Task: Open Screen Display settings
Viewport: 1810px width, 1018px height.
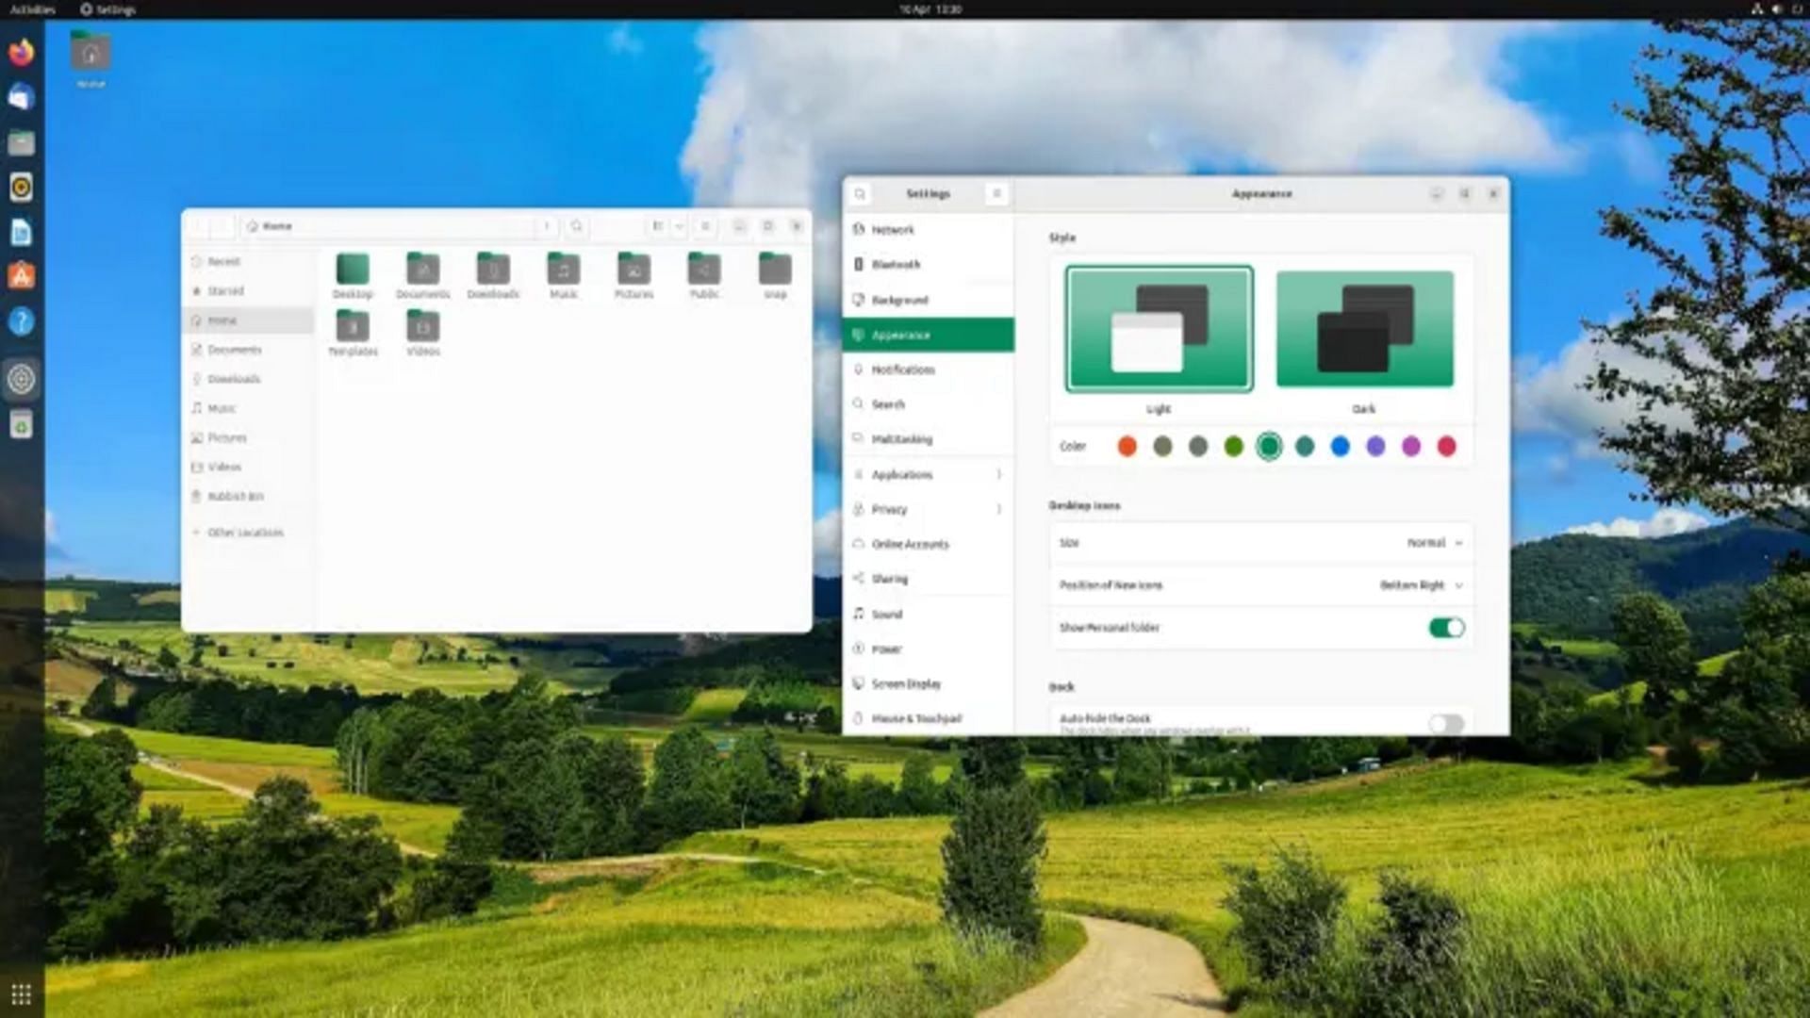Action: tap(929, 683)
